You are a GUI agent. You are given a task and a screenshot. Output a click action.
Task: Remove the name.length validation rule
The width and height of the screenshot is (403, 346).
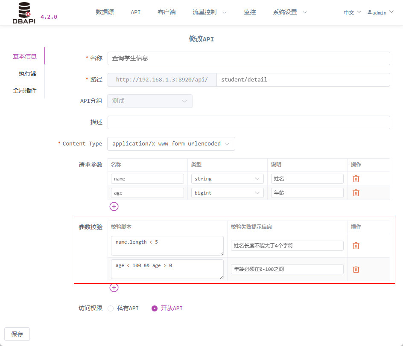pos(356,246)
